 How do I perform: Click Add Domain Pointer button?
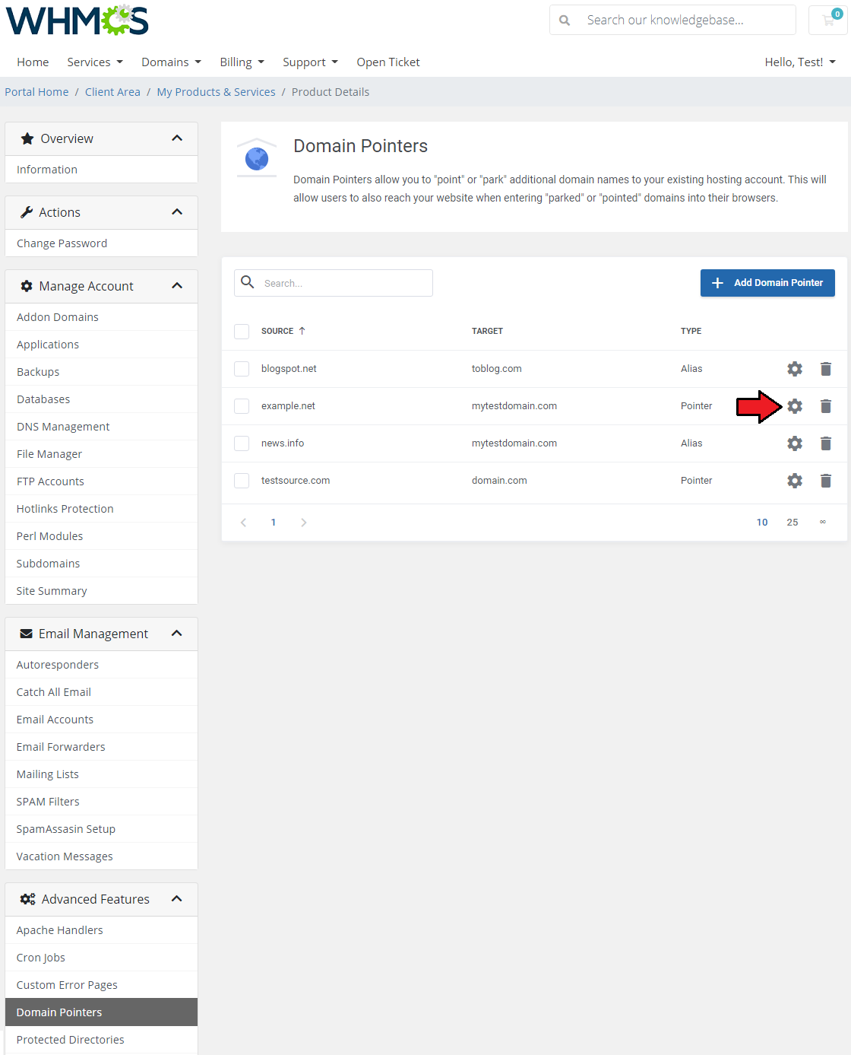pos(767,283)
